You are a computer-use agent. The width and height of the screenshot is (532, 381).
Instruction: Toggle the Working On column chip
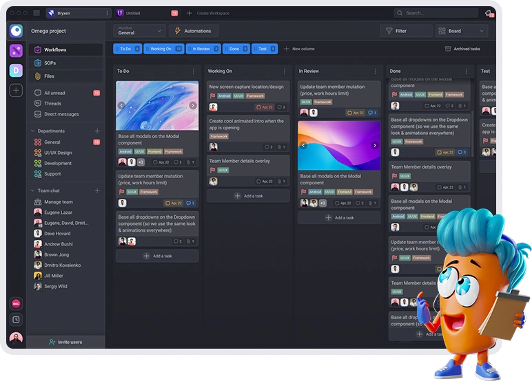tap(164, 49)
